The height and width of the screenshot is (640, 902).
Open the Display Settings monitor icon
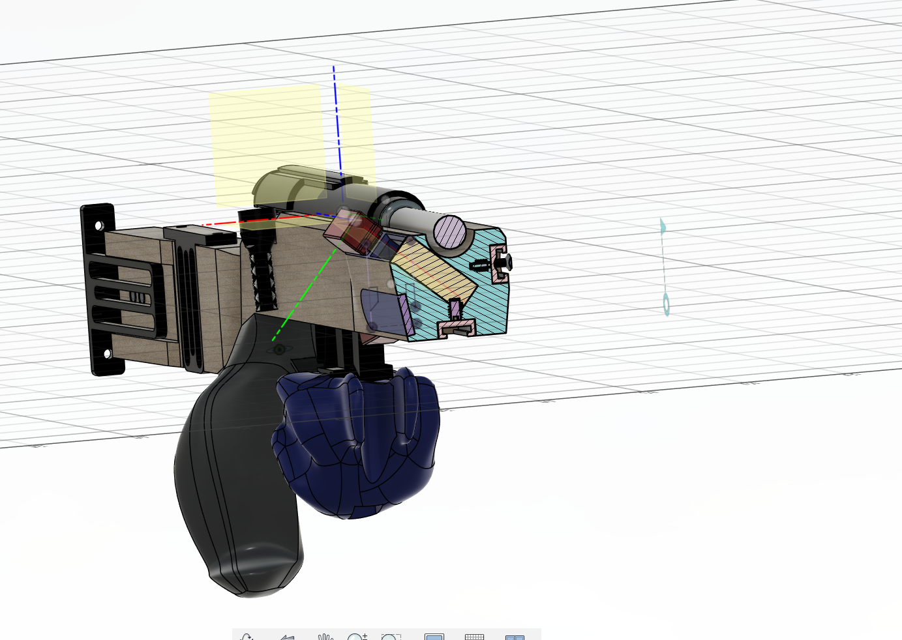[x=434, y=636]
